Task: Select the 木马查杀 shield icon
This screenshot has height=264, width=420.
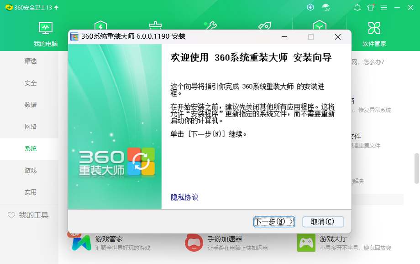Action: (101, 26)
